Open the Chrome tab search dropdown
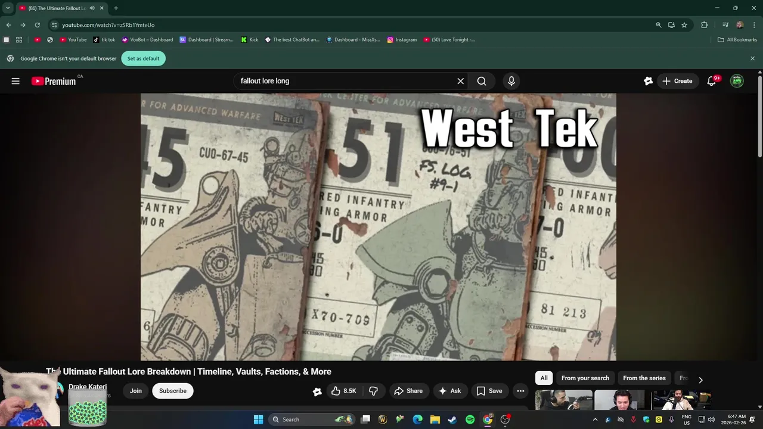 (x=8, y=8)
